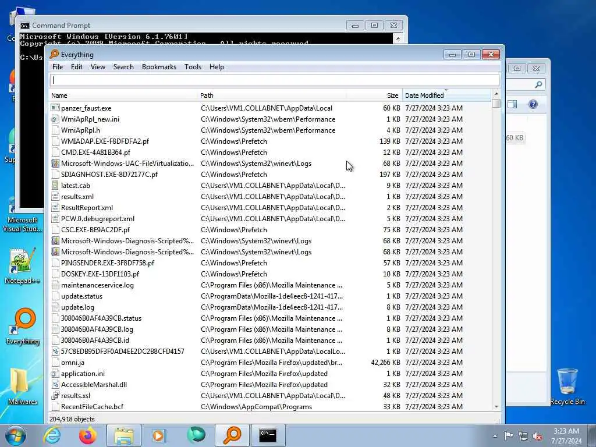Switch to Command Prompt taskbar button

[x=268, y=435]
